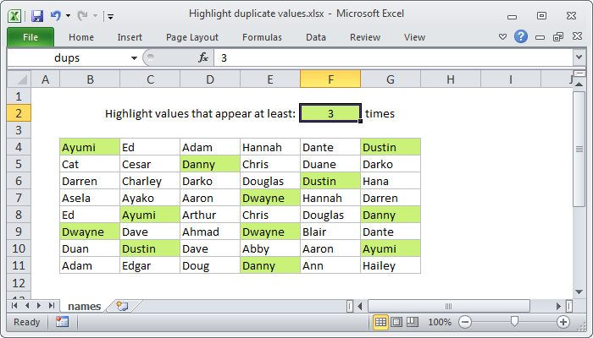Switch to Page Break Preview

coord(411,322)
